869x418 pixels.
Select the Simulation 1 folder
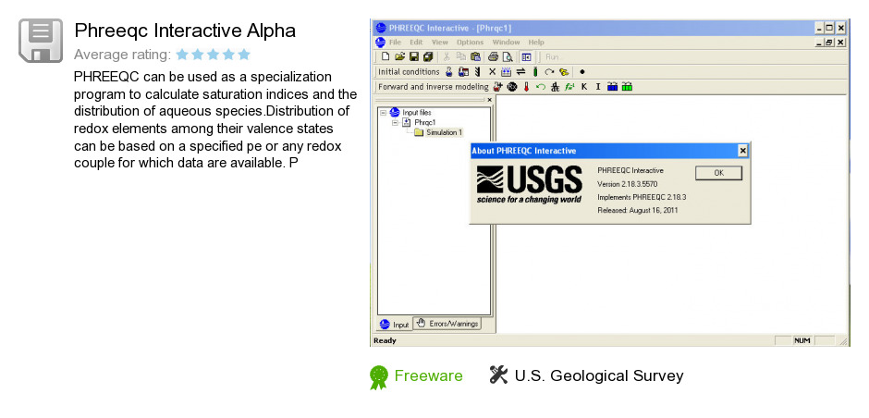[444, 132]
